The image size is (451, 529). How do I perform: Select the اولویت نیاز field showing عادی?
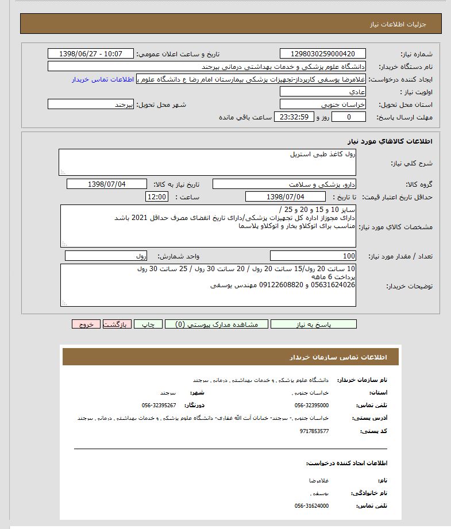[322, 92]
